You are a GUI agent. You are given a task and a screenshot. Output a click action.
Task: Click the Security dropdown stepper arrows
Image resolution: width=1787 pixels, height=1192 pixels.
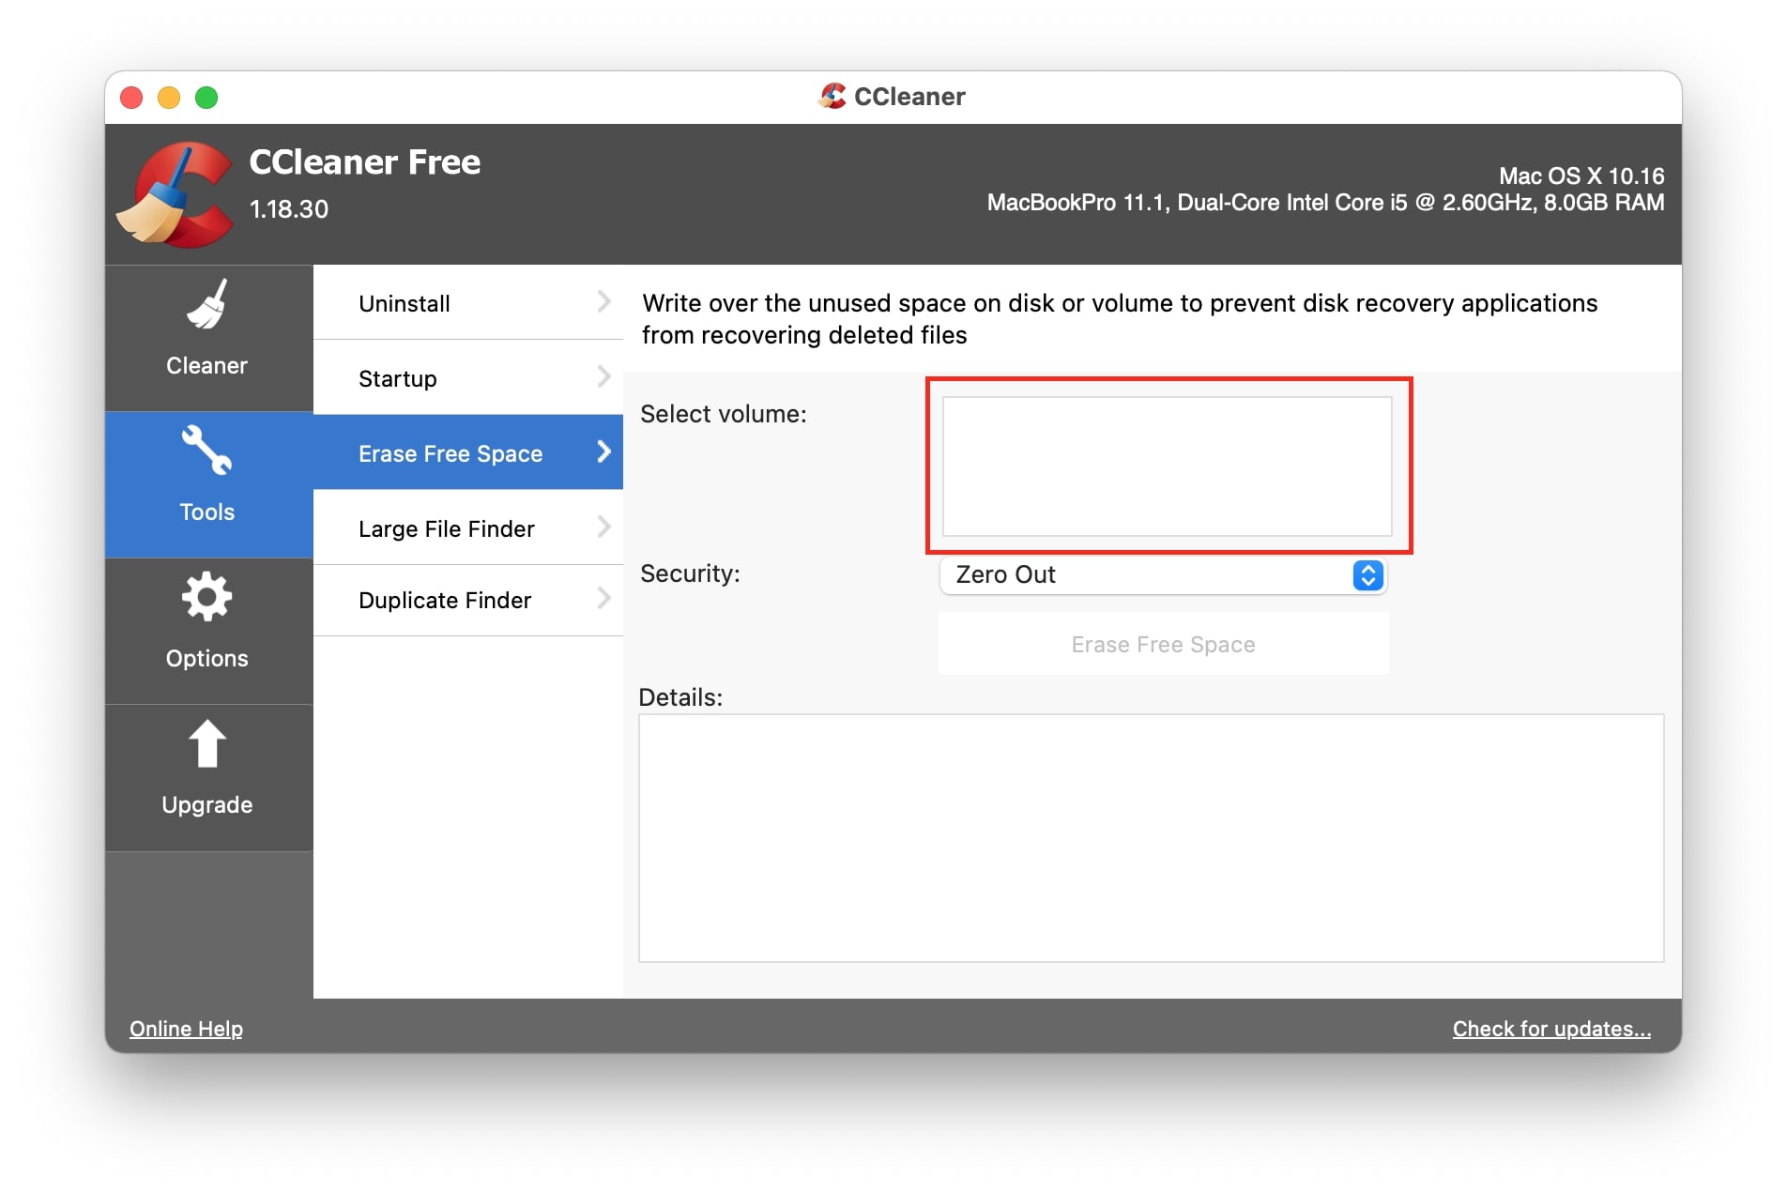pos(1367,575)
